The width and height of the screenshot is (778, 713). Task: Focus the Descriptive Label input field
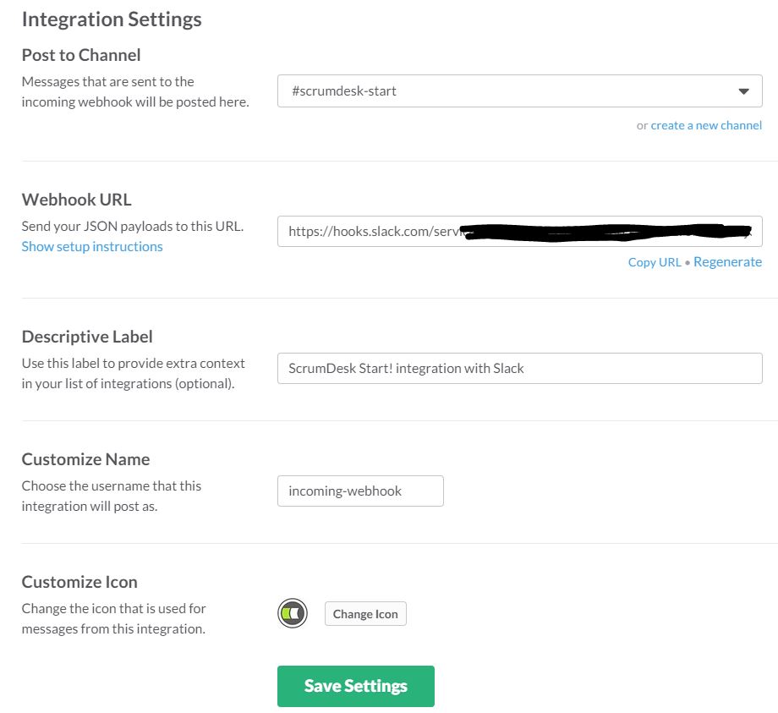coord(519,368)
